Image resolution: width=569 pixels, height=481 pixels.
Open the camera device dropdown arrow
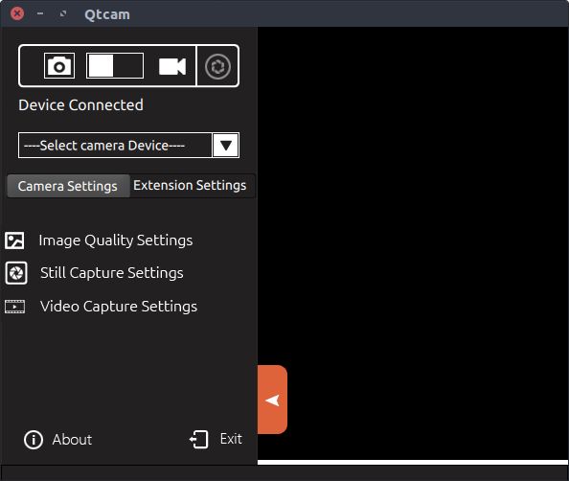(225, 146)
